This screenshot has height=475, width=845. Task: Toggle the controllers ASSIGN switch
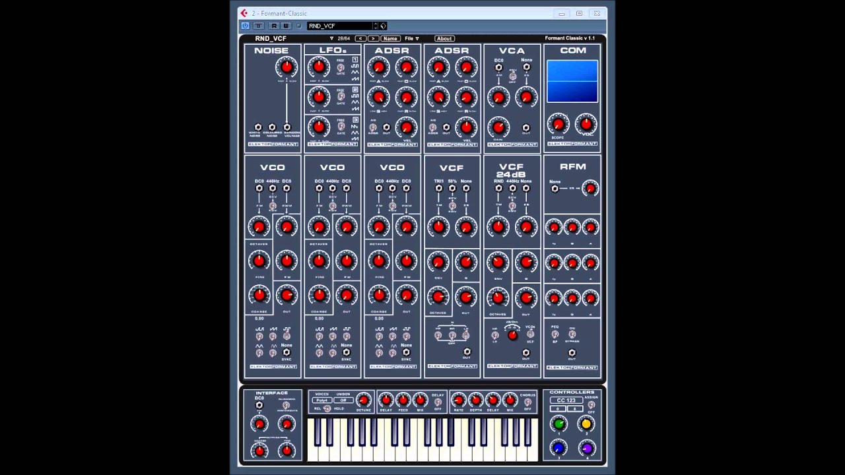(591, 404)
